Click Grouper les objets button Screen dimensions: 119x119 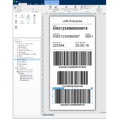tap(89, 6)
